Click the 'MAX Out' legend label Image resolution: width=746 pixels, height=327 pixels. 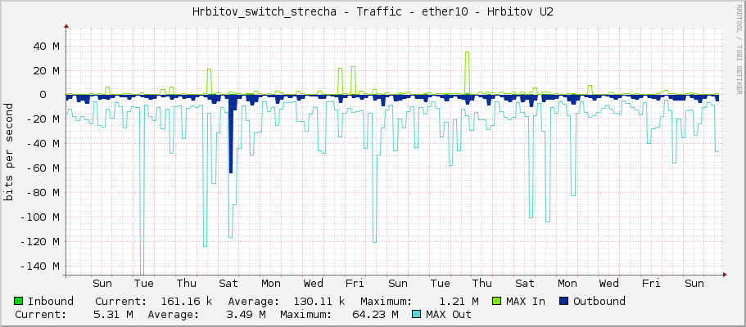[x=449, y=315]
